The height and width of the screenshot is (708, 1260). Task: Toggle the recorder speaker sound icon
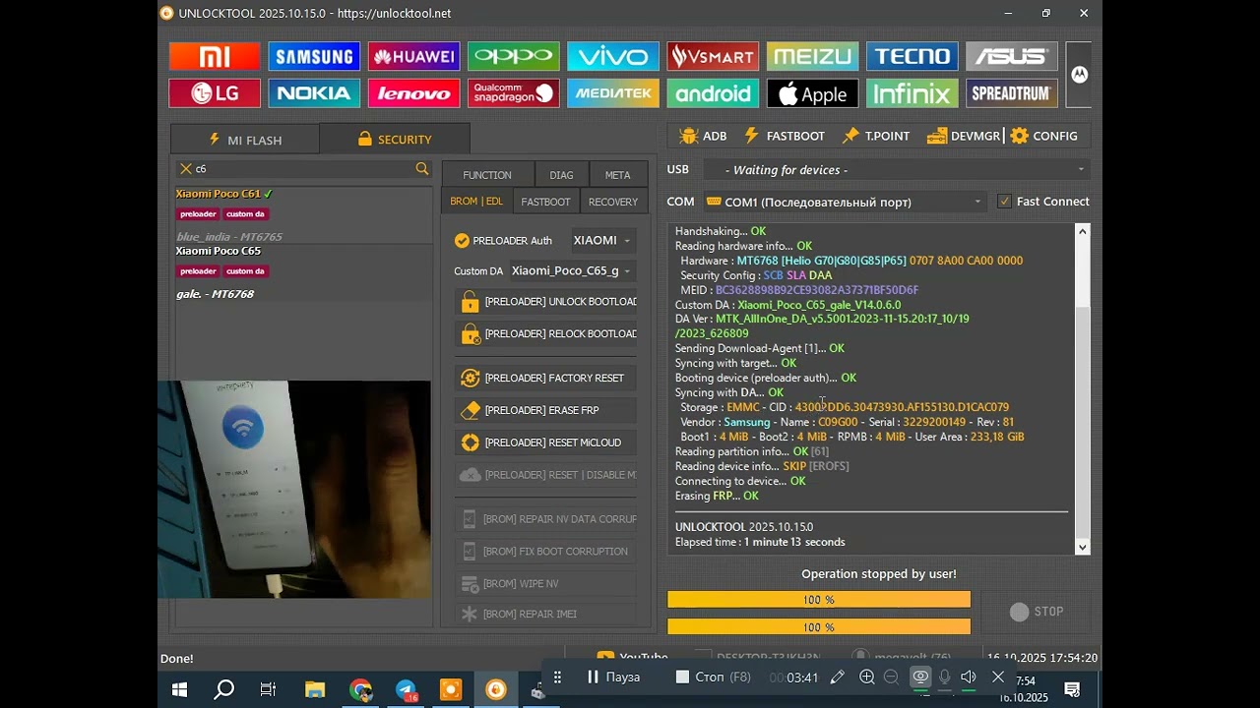969,677
